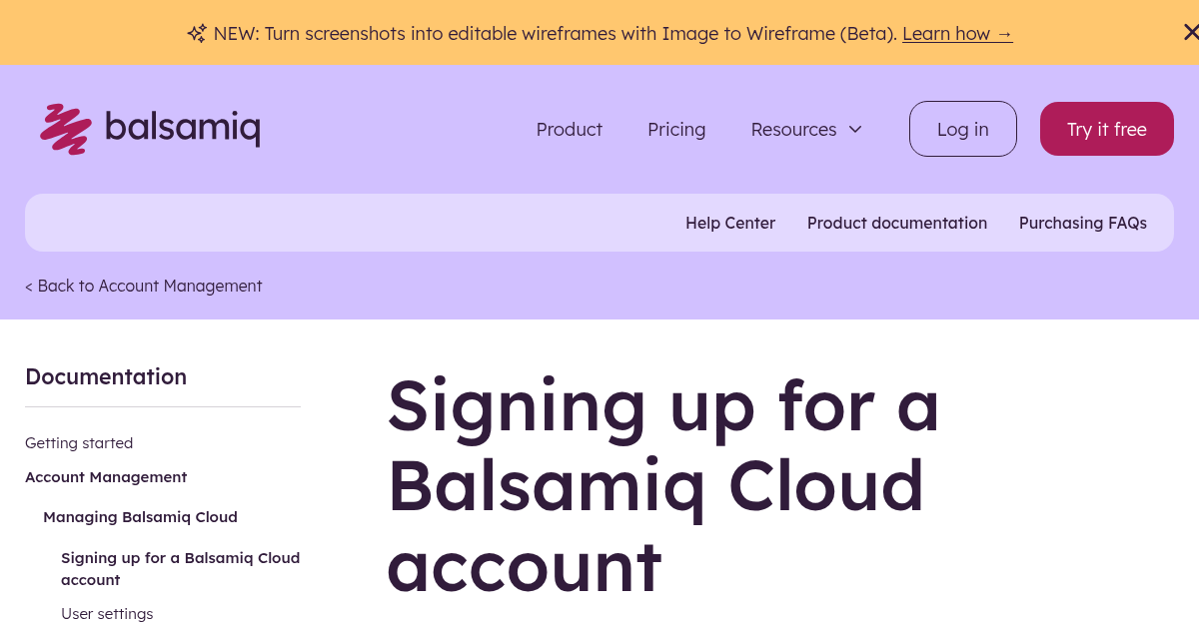This screenshot has width=1199, height=626.
Task: Click the Try it free button
Action: click(1106, 128)
